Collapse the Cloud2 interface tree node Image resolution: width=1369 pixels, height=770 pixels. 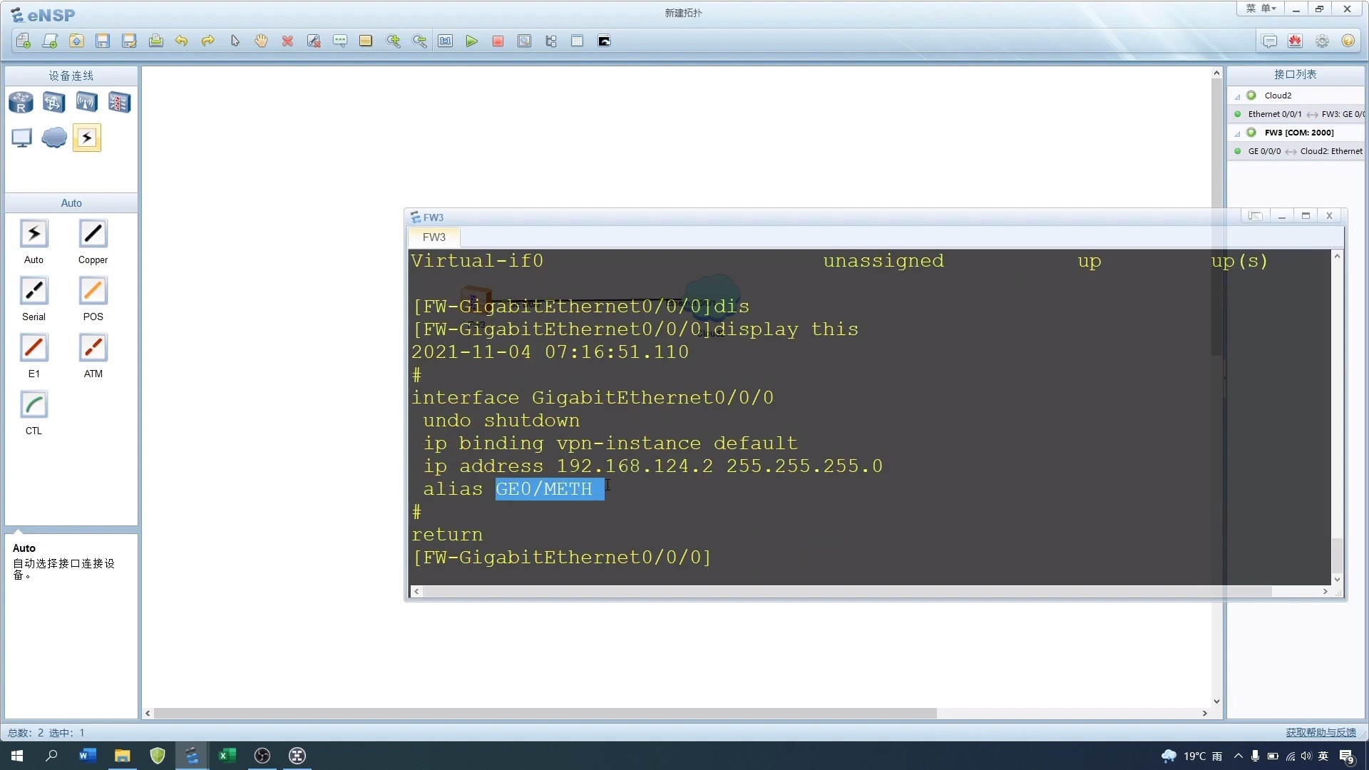(x=1238, y=96)
